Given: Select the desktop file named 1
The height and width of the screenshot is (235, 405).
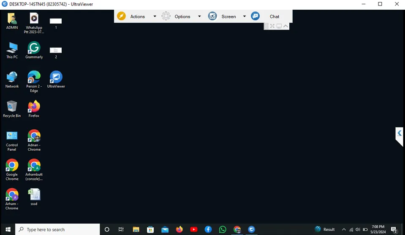Looking at the screenshot, I should tap(56, 23).
